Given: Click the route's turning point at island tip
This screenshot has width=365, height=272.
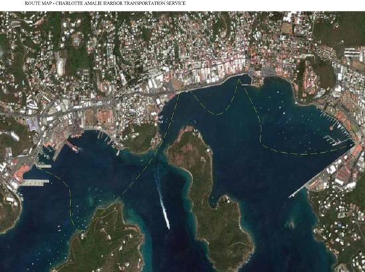Looking at the screenshot, I should (x=80, y=231).
